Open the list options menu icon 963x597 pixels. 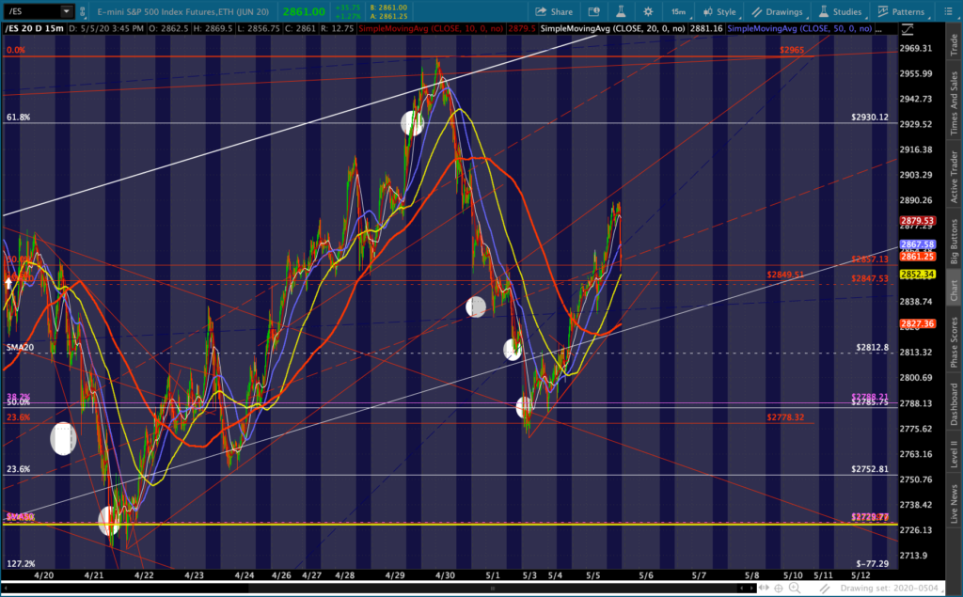(948, 11)
